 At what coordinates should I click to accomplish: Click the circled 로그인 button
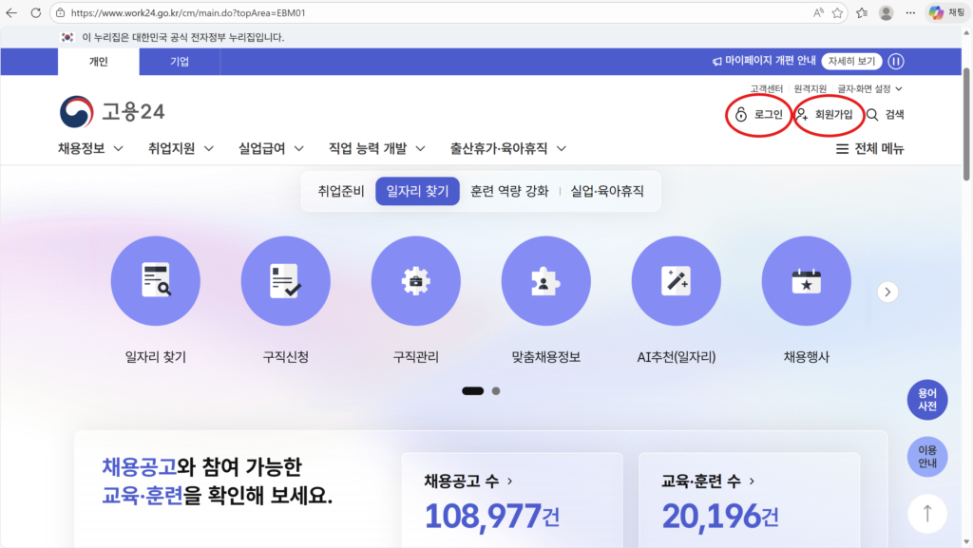[x=757, y=114]
